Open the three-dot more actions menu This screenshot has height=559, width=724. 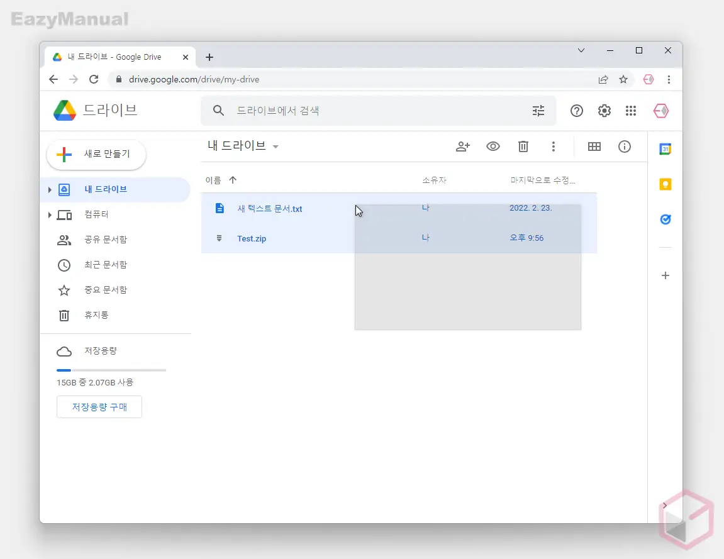click(554, 147)
